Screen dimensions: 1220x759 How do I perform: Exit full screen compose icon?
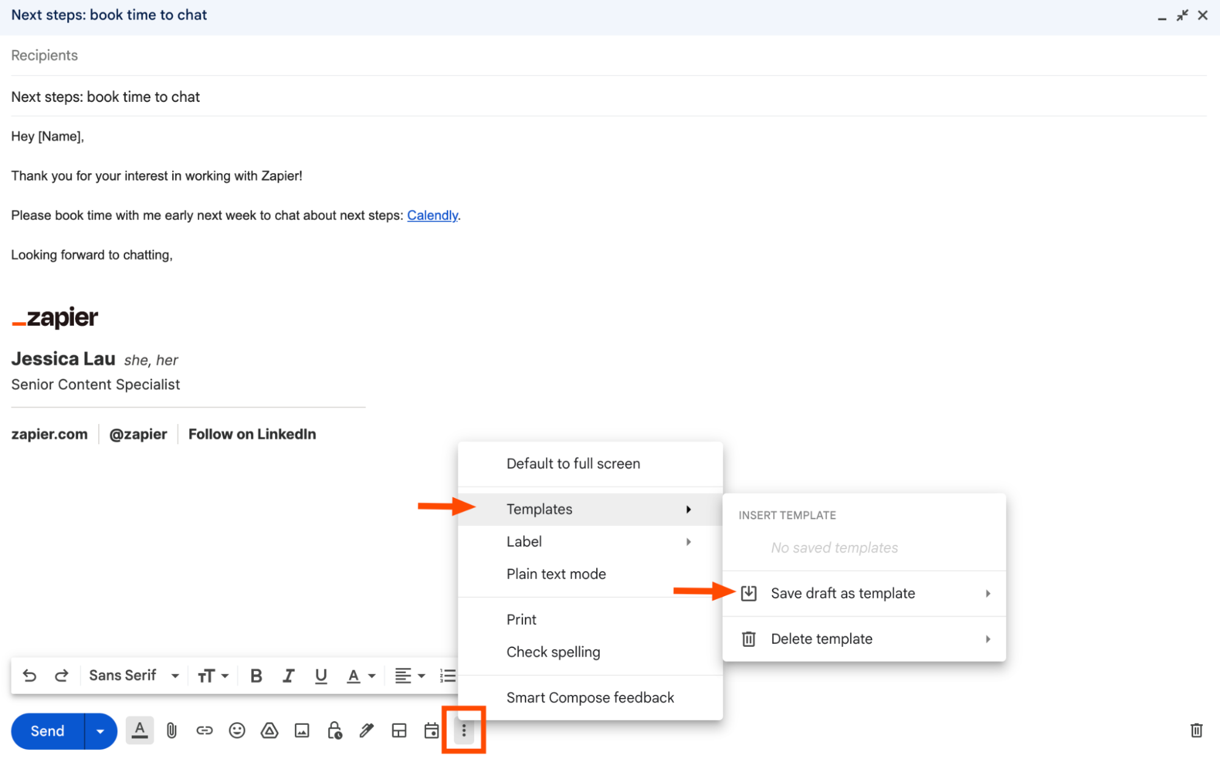click(x=1182, y=15)
